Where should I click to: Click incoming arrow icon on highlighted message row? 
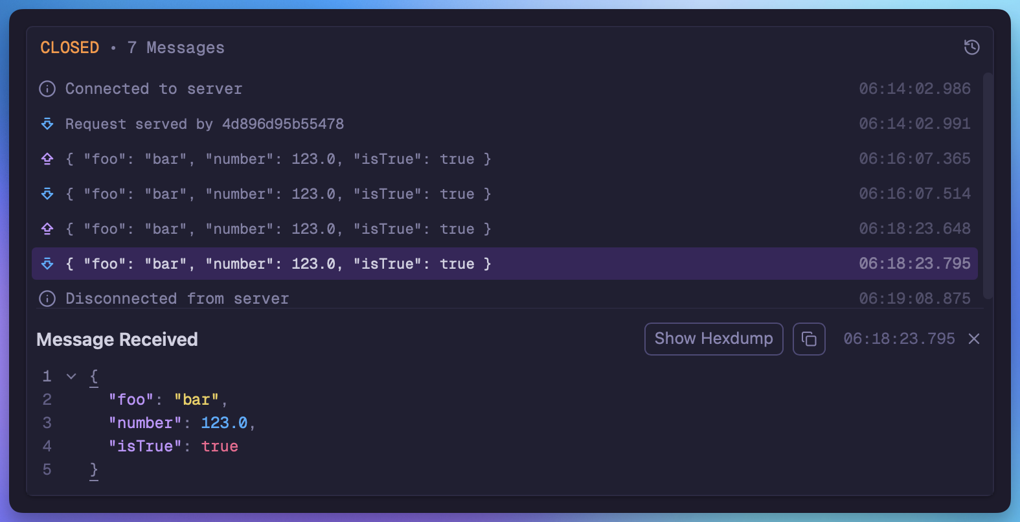point(47,264)
